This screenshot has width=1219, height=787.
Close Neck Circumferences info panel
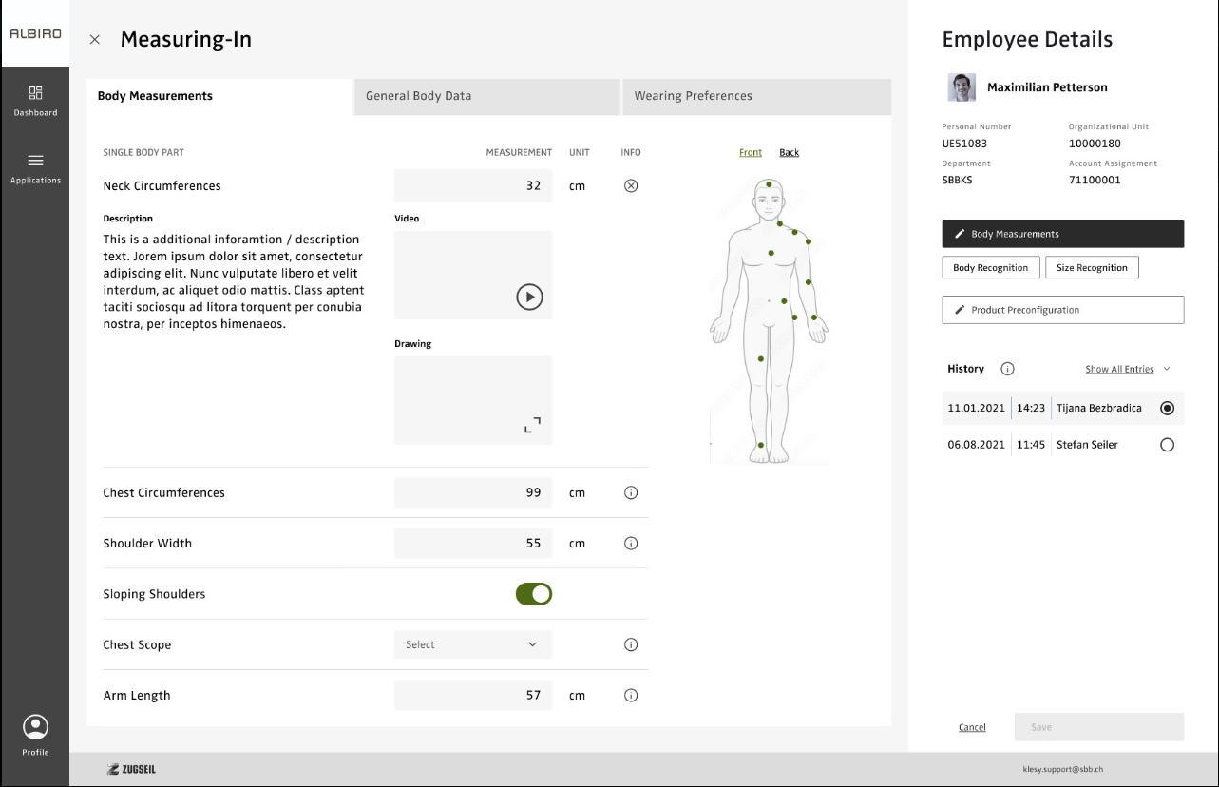pos(631,186)
